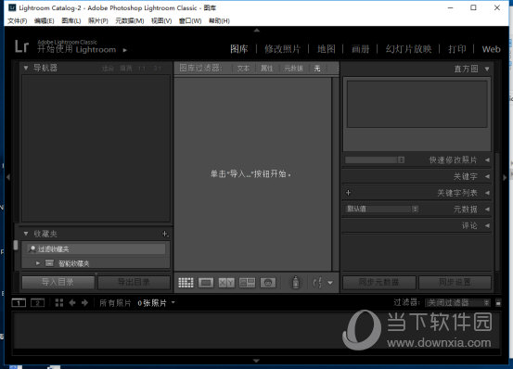Go back using the filmstrip left arrow
513x369 pixels.
(72, 303)
